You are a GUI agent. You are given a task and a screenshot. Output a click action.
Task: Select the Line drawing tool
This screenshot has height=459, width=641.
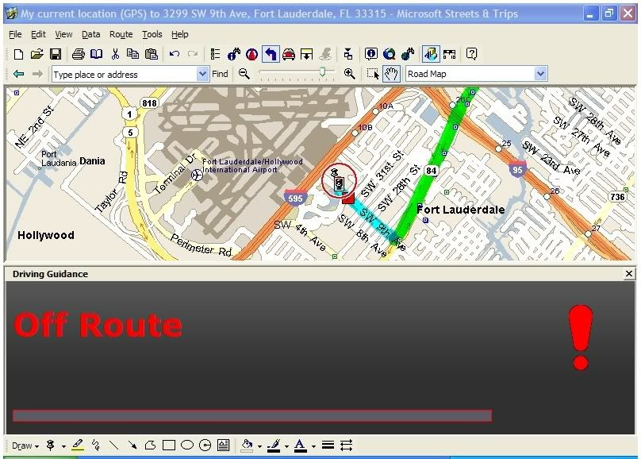[x=114, y=445]
